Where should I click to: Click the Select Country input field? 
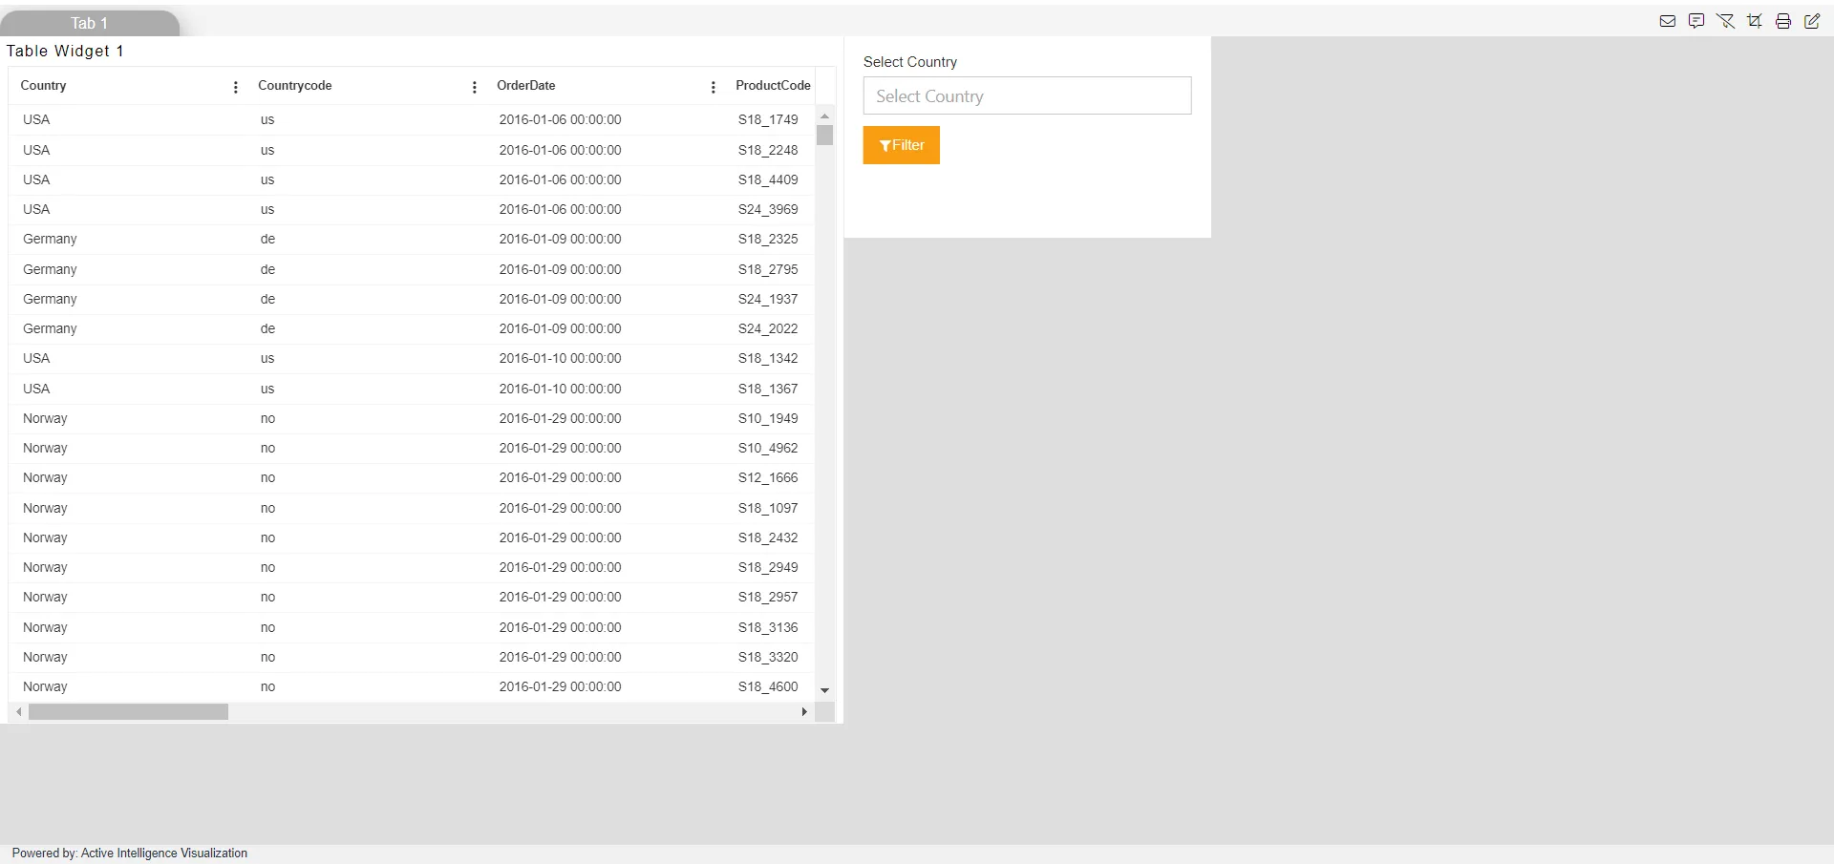1027,96
